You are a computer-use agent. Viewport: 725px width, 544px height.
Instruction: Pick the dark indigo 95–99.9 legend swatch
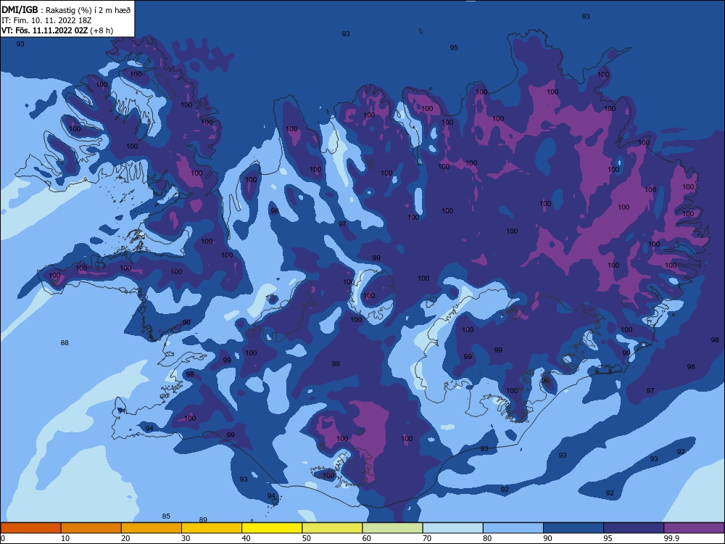click(634, 528)
